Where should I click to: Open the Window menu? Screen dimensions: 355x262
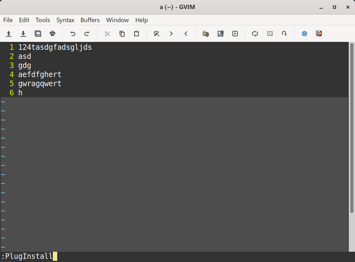click(x=117, y=20)
